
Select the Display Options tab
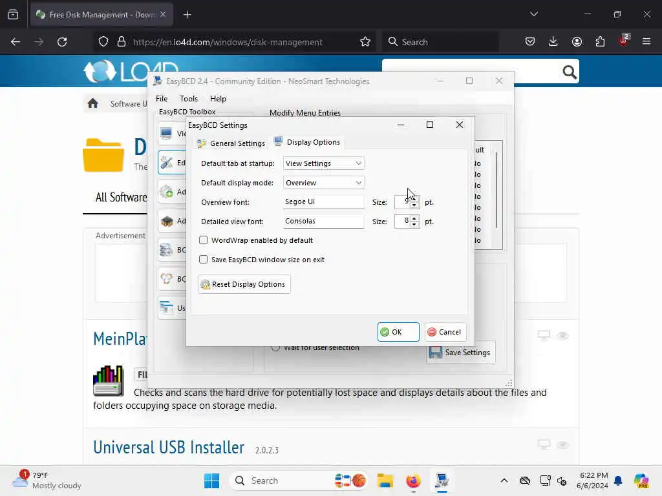tap(307, 142)
